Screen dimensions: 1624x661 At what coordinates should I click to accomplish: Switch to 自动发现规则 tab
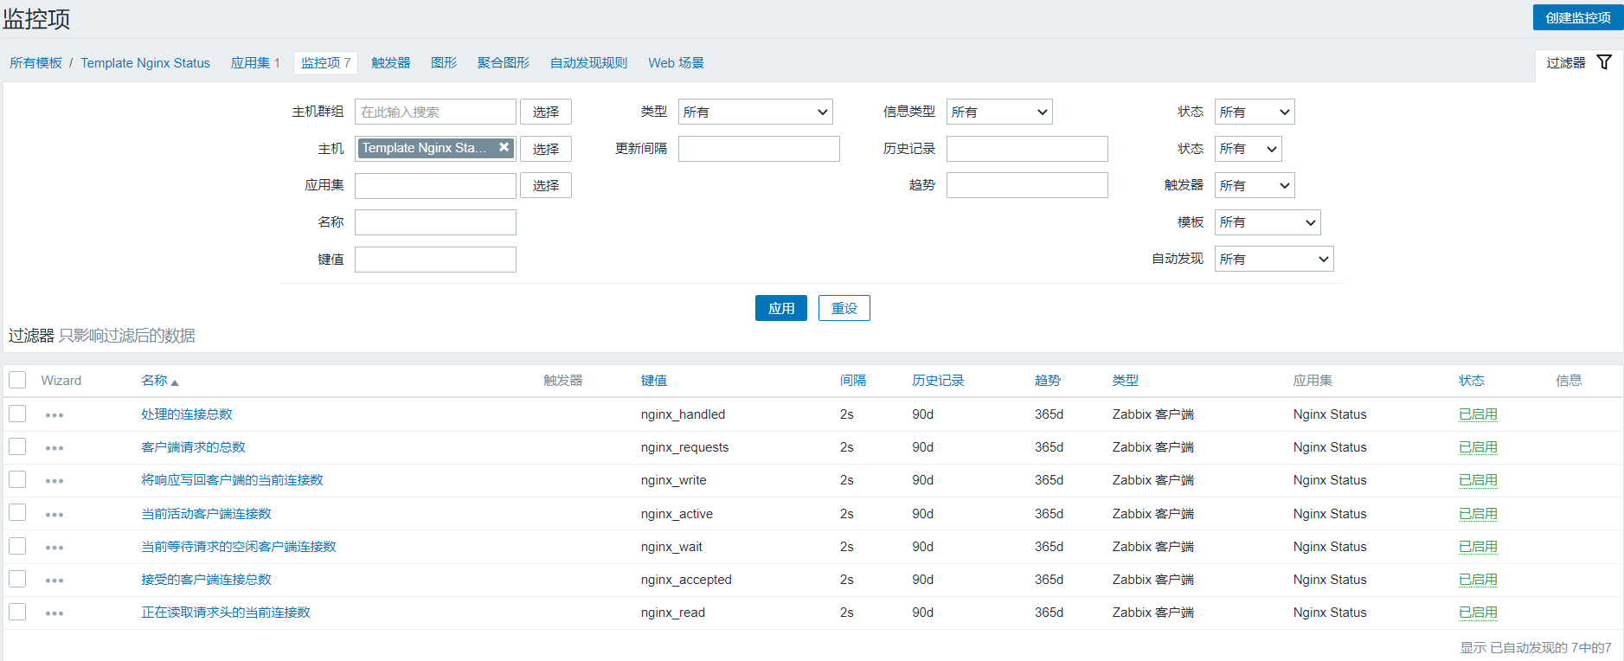point(588,63)
